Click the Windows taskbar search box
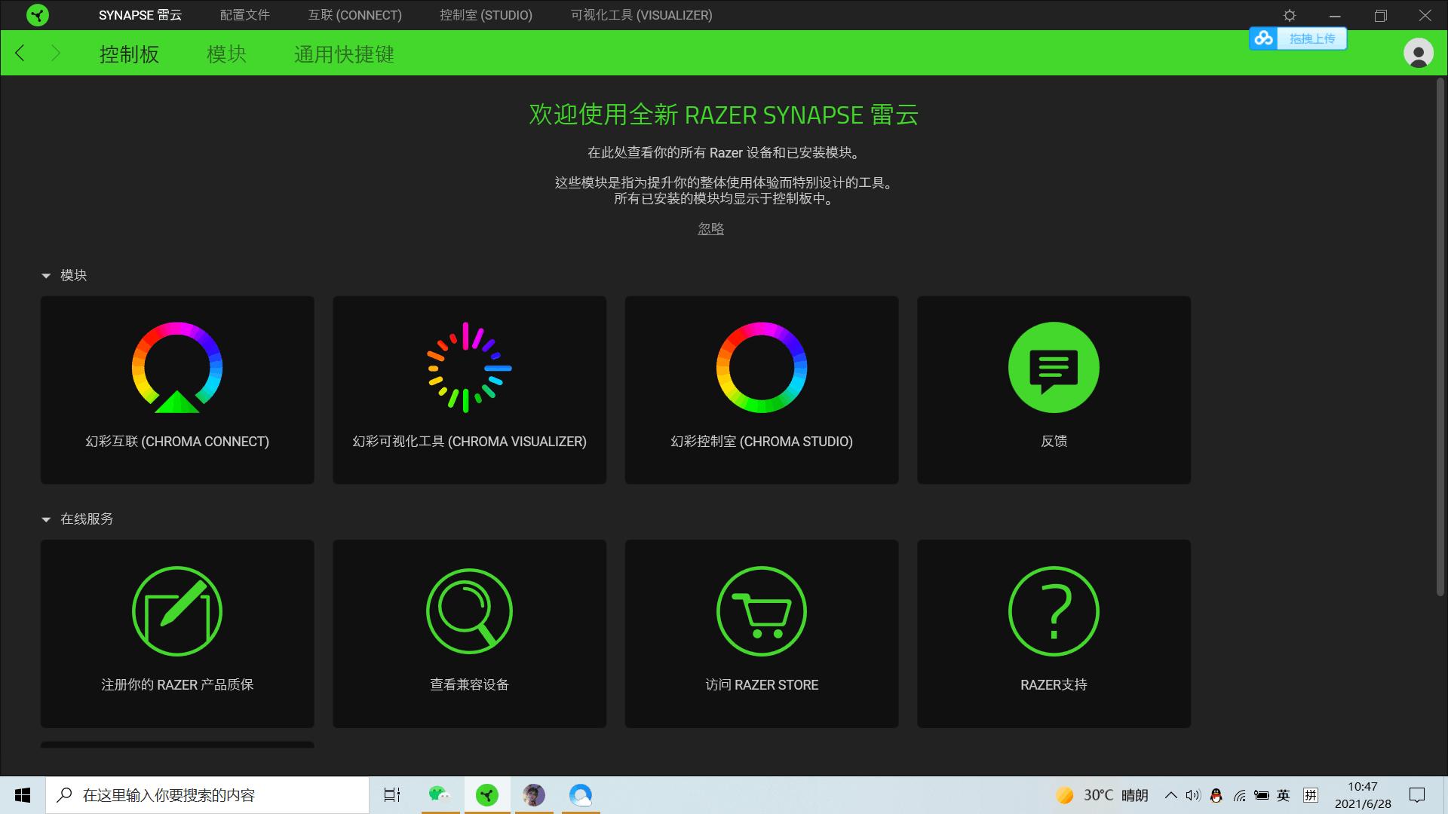 point(207,795)
